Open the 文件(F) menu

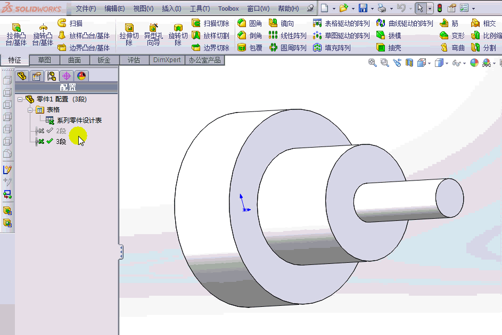click(86, 8)
